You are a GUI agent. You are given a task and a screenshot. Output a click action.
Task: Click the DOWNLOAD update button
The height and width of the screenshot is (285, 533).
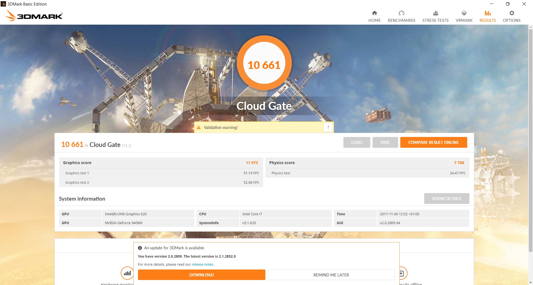click(202, 275)
